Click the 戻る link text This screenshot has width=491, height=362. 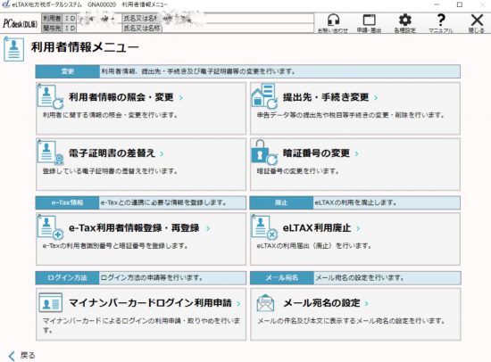tap(28, 356)
